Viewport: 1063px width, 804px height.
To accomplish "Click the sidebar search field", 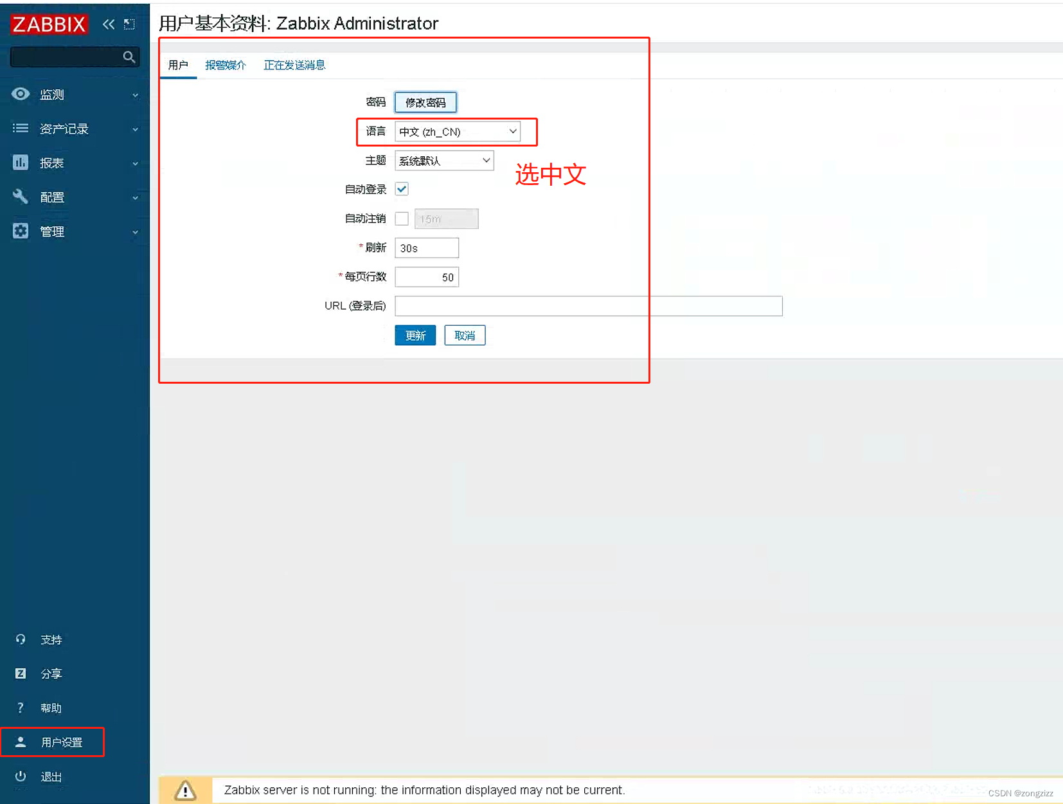I will [75, 57].
